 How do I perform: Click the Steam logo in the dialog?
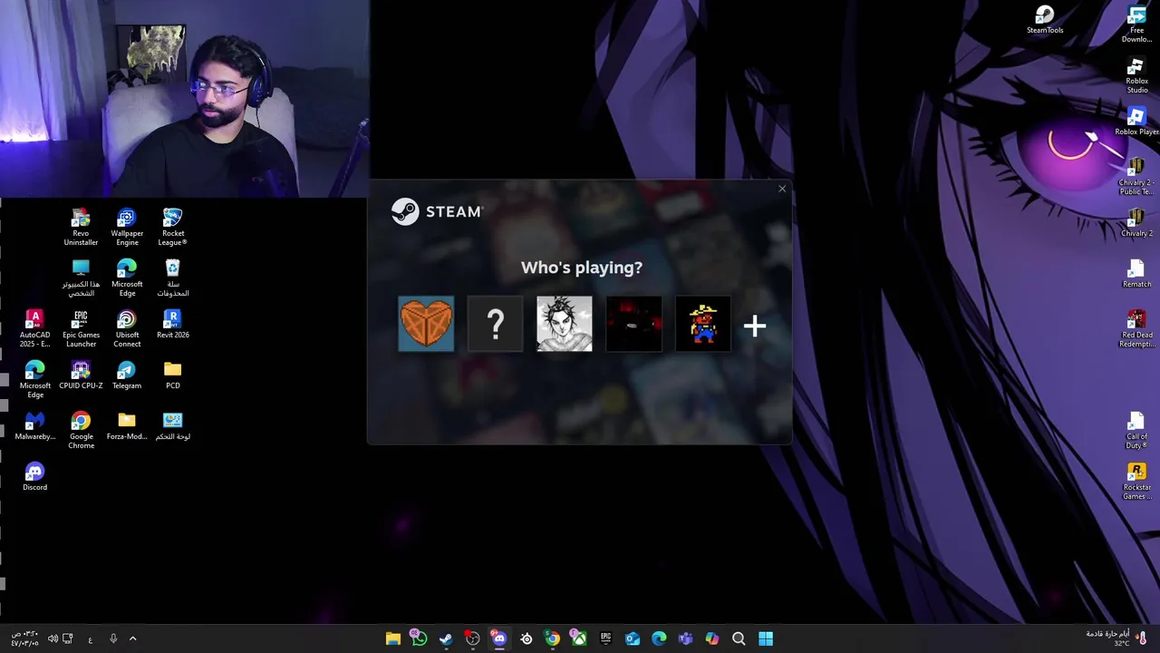(438, 211)
